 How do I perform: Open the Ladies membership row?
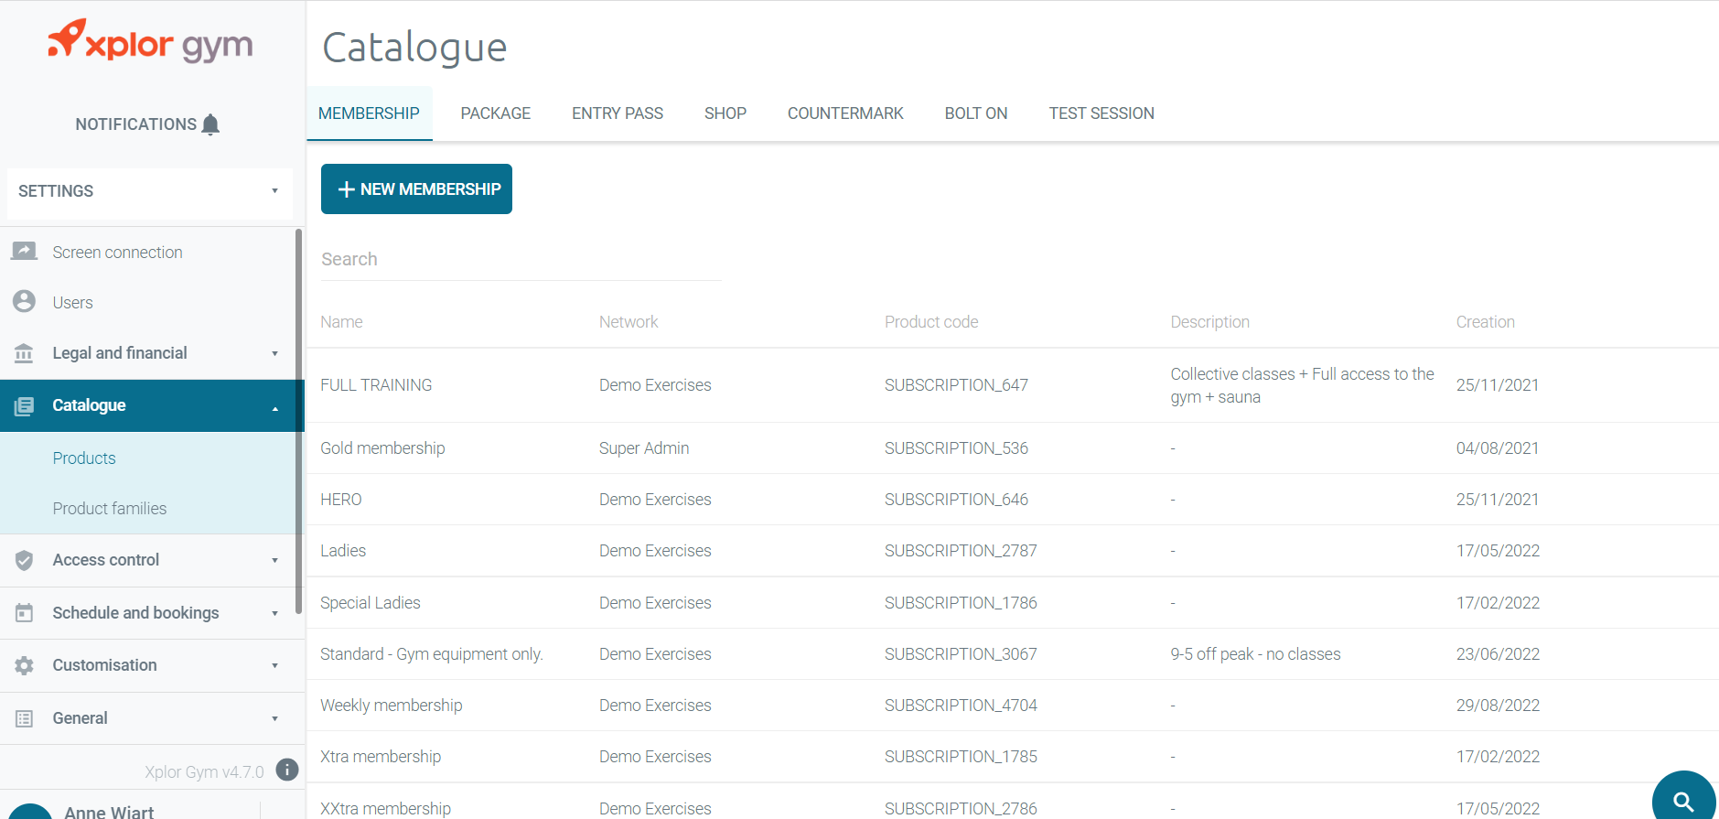coord(1013,551)
